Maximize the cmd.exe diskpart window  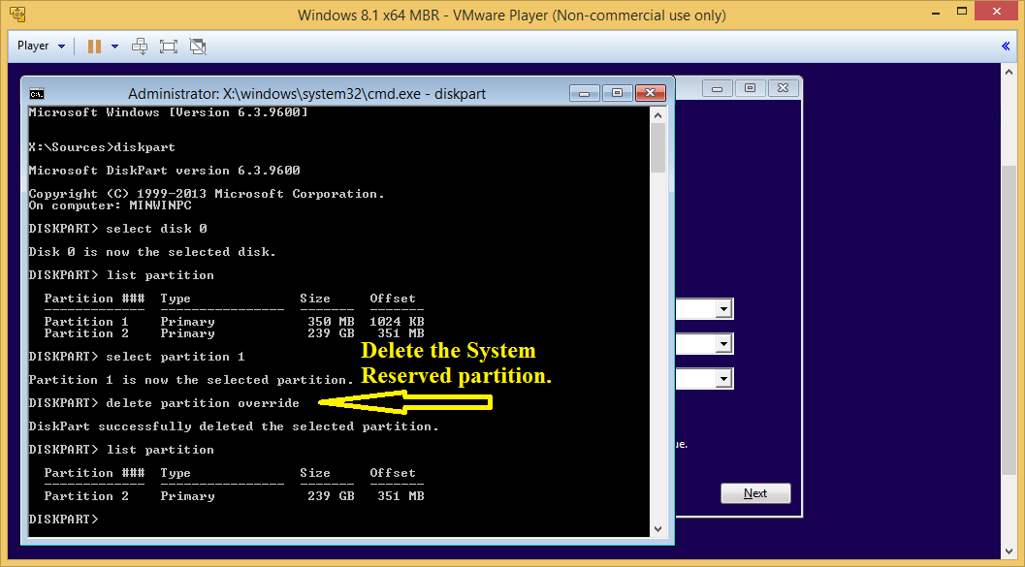coord(617,93)
